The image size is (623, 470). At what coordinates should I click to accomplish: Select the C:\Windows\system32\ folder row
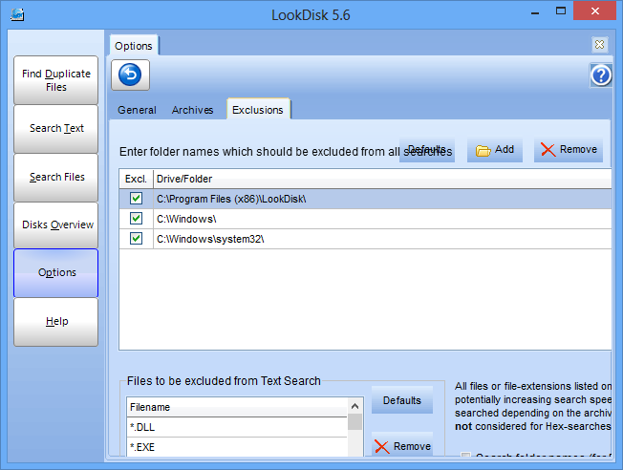click(x=365, y=239)
